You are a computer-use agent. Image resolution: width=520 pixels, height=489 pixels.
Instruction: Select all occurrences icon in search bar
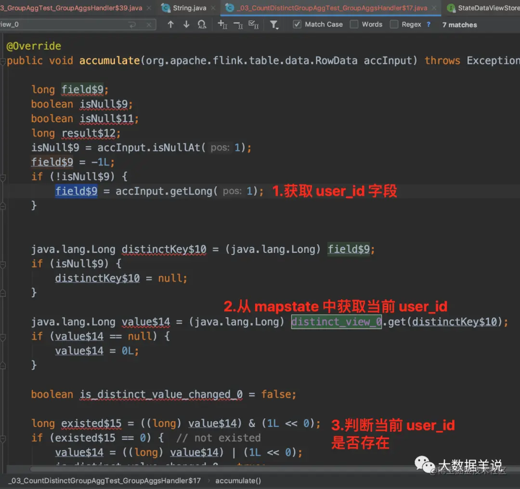(254, 25)
